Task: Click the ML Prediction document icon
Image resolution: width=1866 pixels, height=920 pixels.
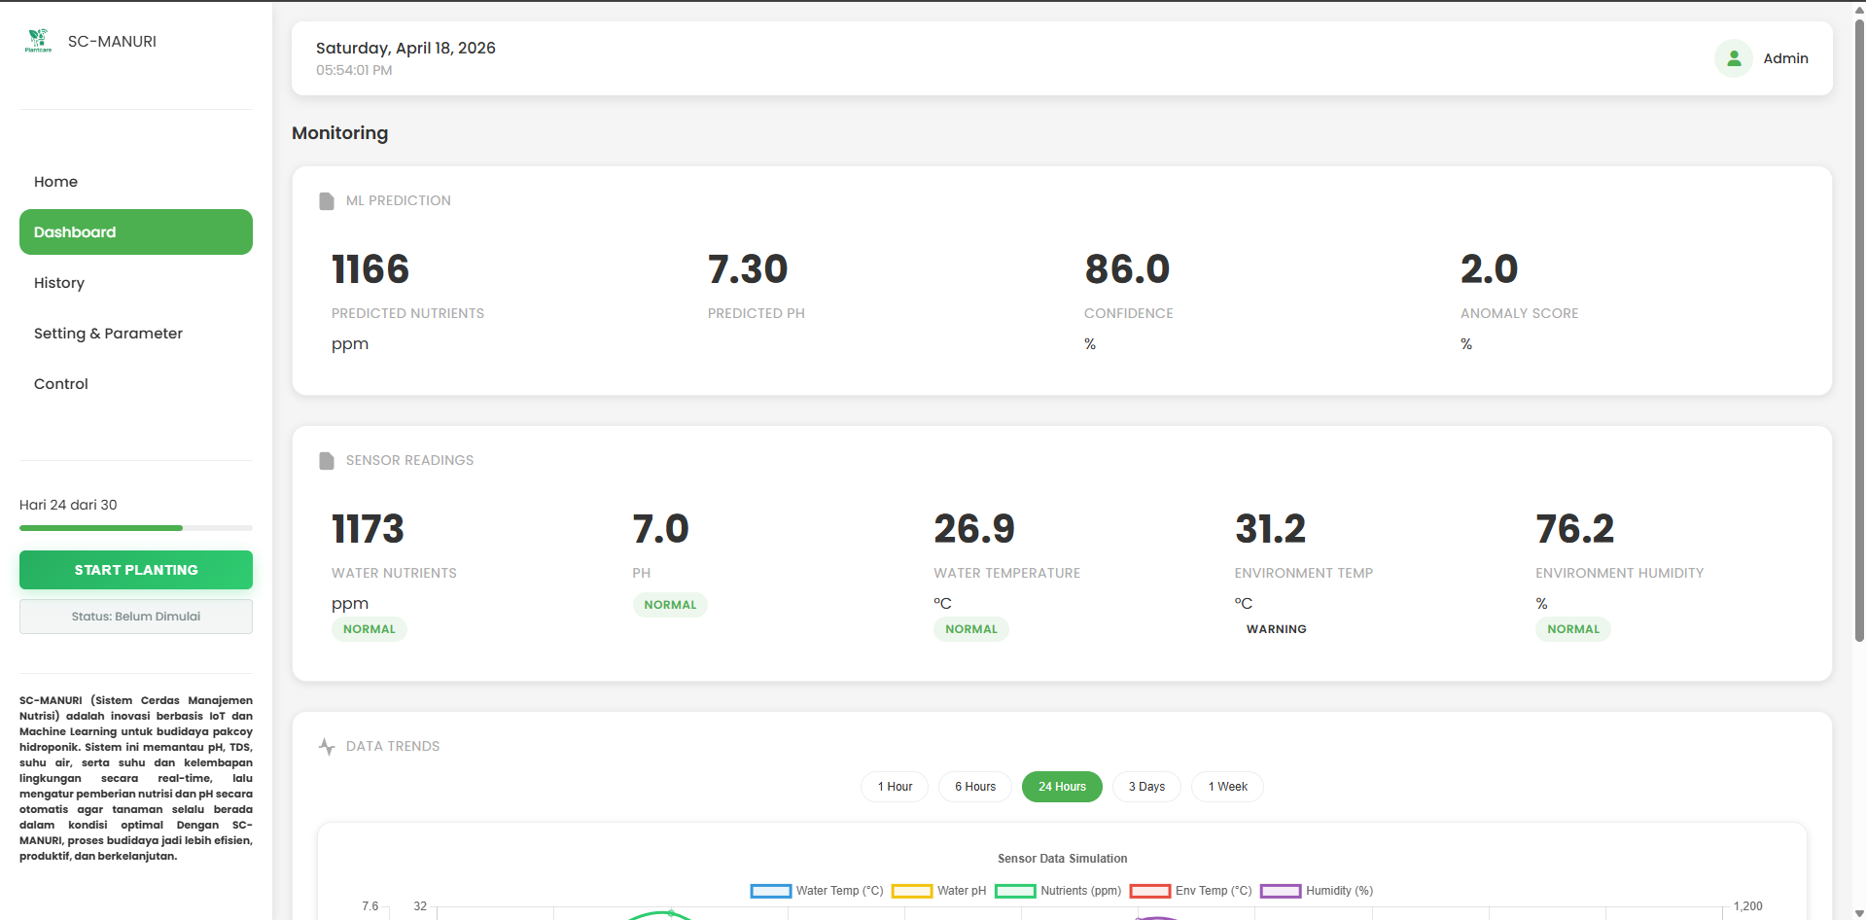Action: pos(327,200)
